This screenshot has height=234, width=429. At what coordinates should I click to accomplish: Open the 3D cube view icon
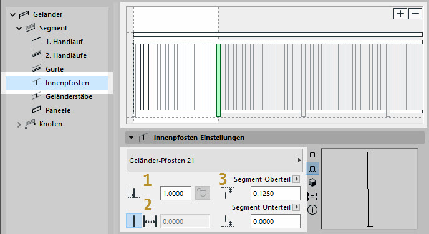point(312,182)
